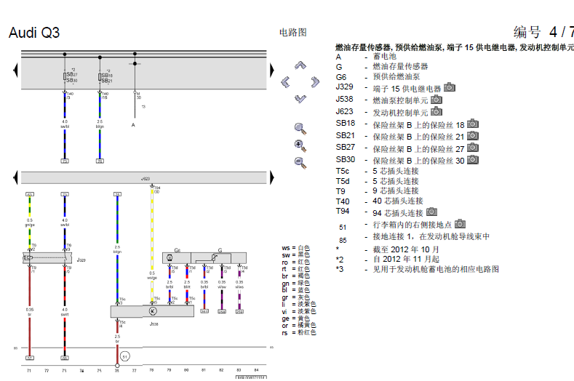Select the legend row 'T5c - 5 芯插头连接'
The width and height of the screenshot is (574, 381).
coord(377,171)
